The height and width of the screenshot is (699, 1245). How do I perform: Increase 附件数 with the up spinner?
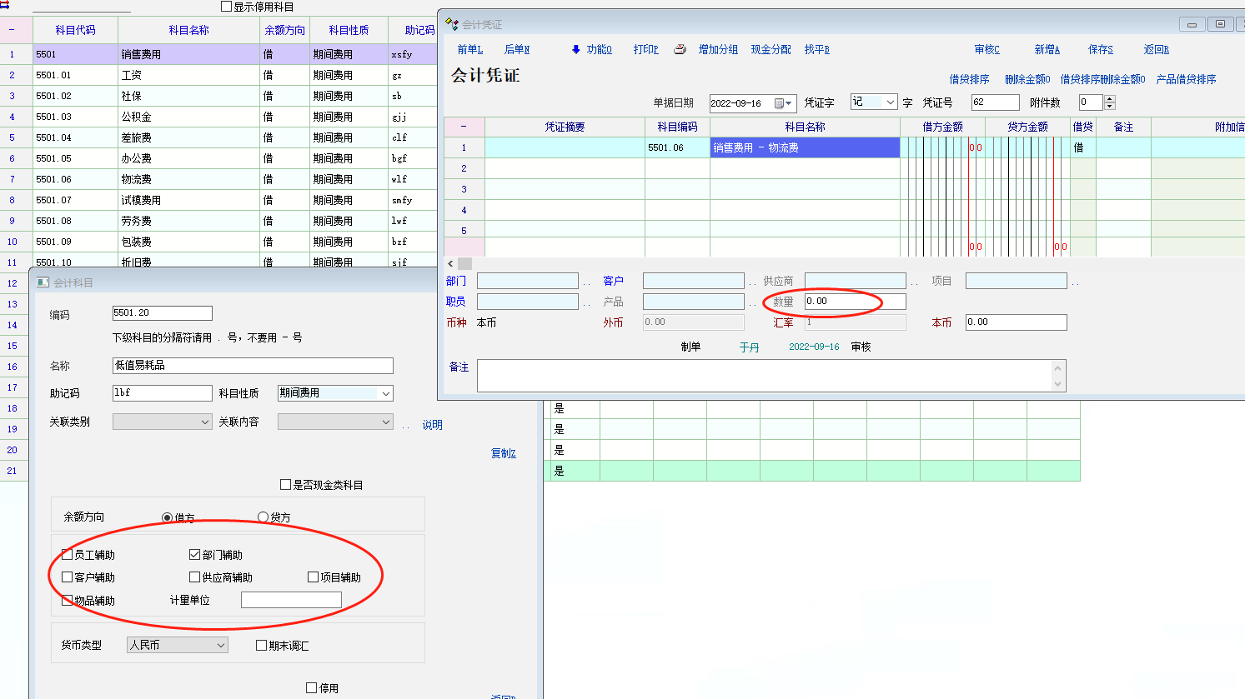tap(1109, 98)
